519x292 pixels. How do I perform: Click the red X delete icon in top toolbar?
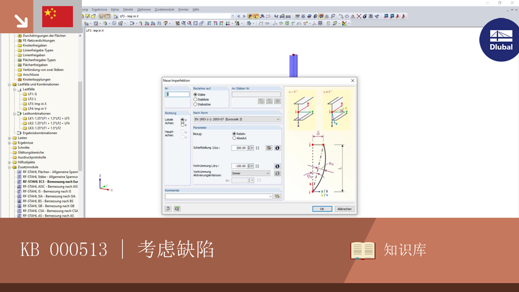click(x=359, y=16)
